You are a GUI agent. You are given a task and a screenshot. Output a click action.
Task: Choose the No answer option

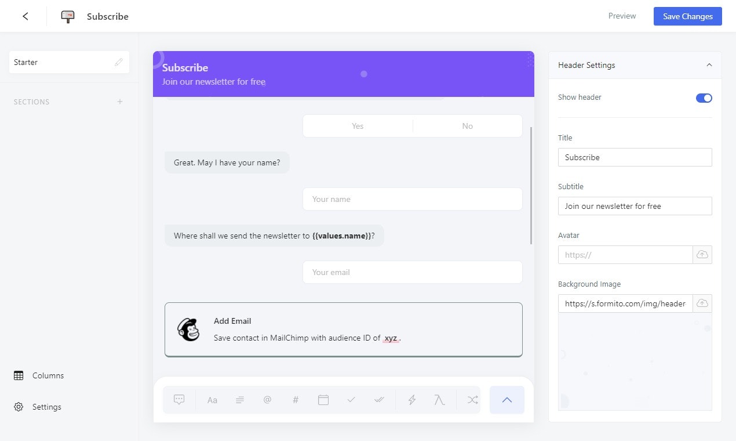pyautogui.click(x=468, y=126)
